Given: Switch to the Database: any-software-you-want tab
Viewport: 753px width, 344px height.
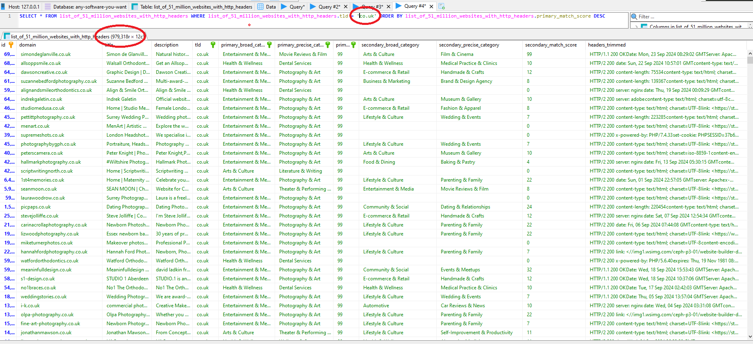Looking at the screenshot, I should pos(86,7).
